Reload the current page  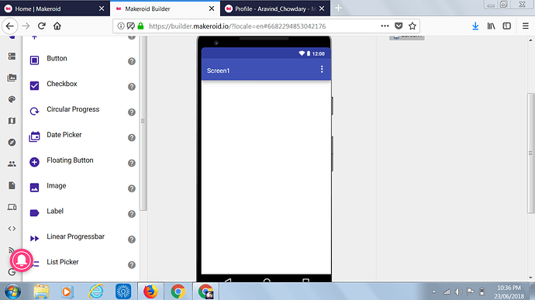[42, 26]
